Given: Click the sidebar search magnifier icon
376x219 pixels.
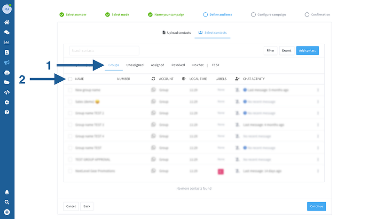Looking at the screenshot, I should click(7, 202).
